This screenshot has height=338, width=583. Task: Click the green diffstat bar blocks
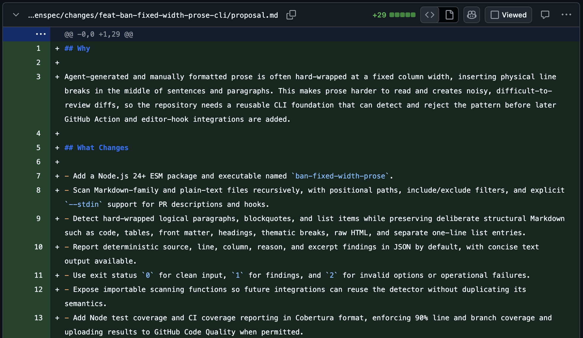tap(402, 15)
